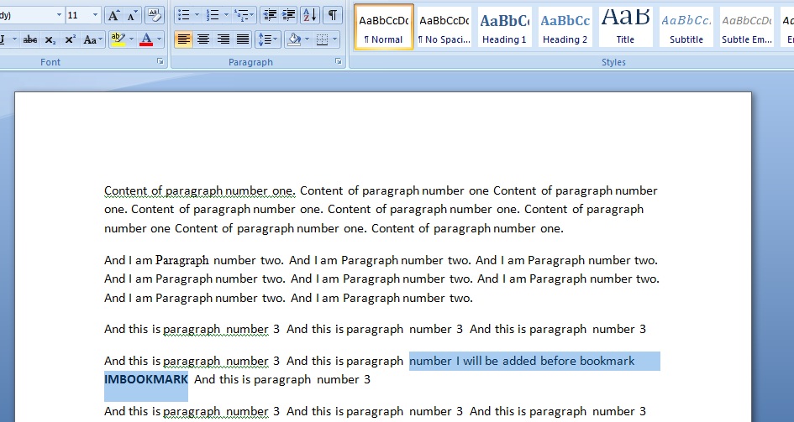
Task: Click the Superscript icon
Action: [x=71, y=39]
